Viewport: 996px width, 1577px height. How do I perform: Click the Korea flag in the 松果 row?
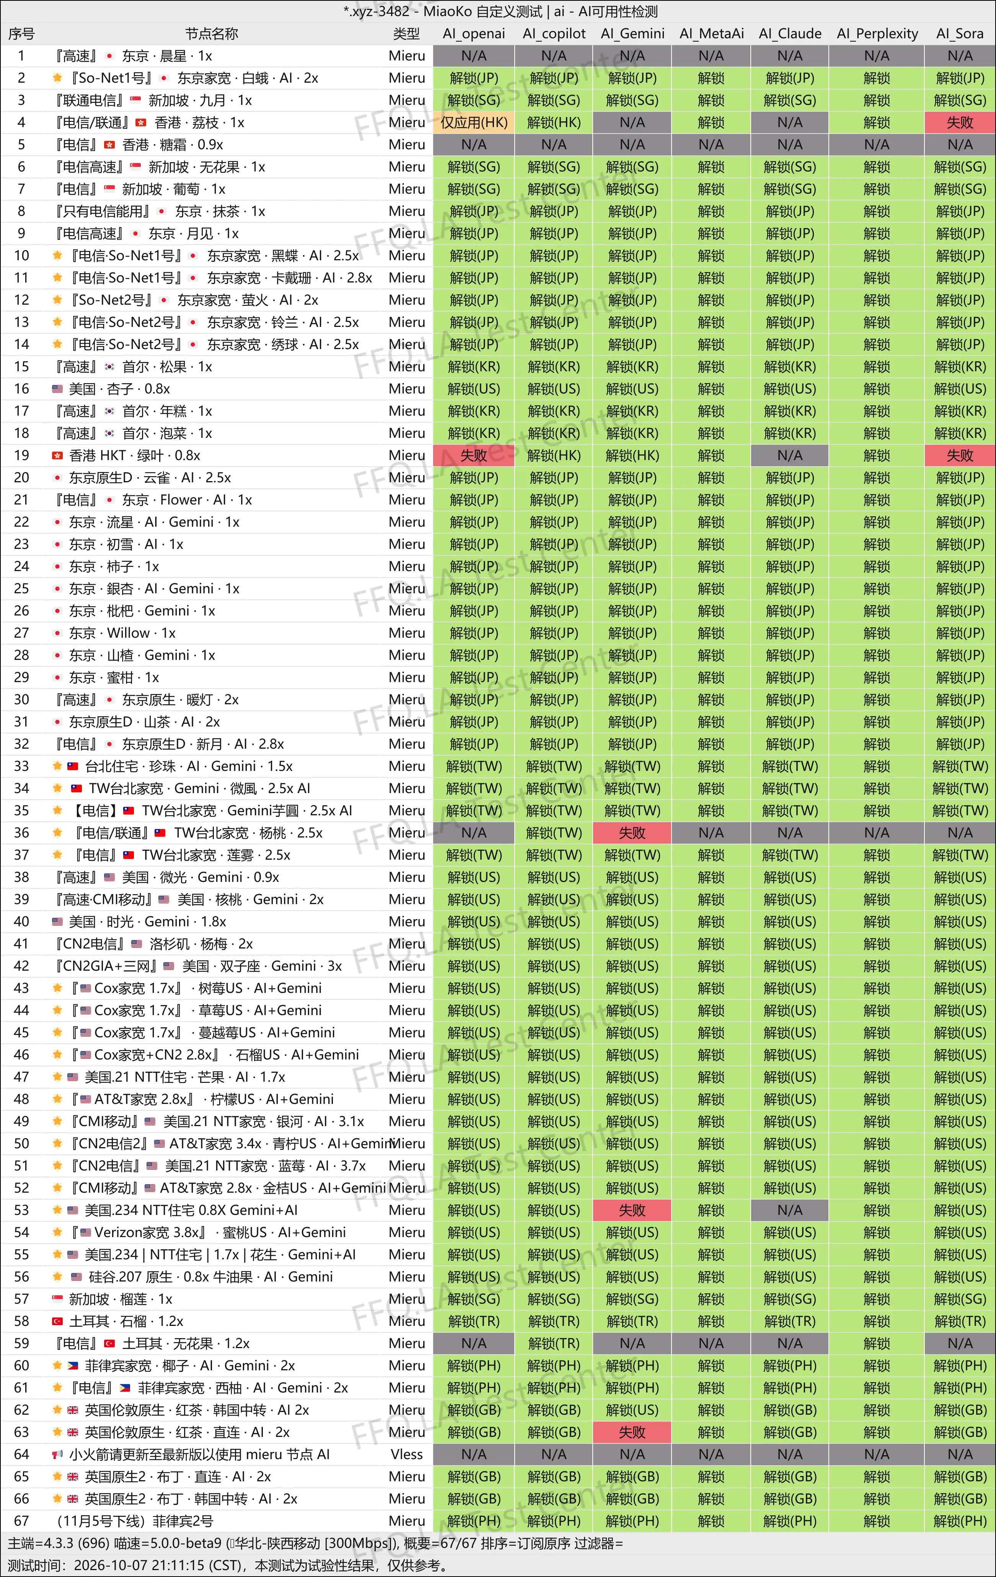109,367
